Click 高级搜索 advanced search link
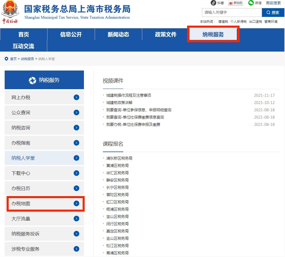Image resolution: width=285 pixels, height=257 pixels. tap(273, 3)
